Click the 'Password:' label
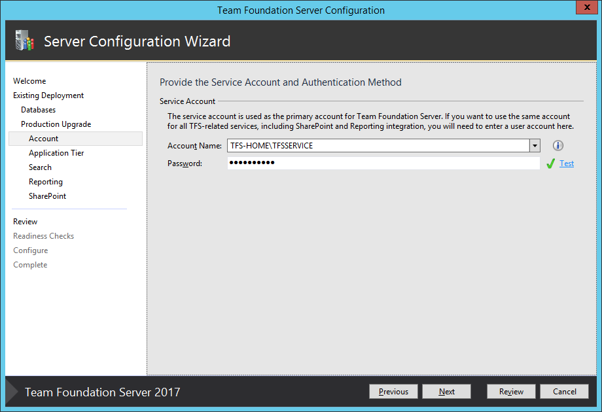 point(185,163)
